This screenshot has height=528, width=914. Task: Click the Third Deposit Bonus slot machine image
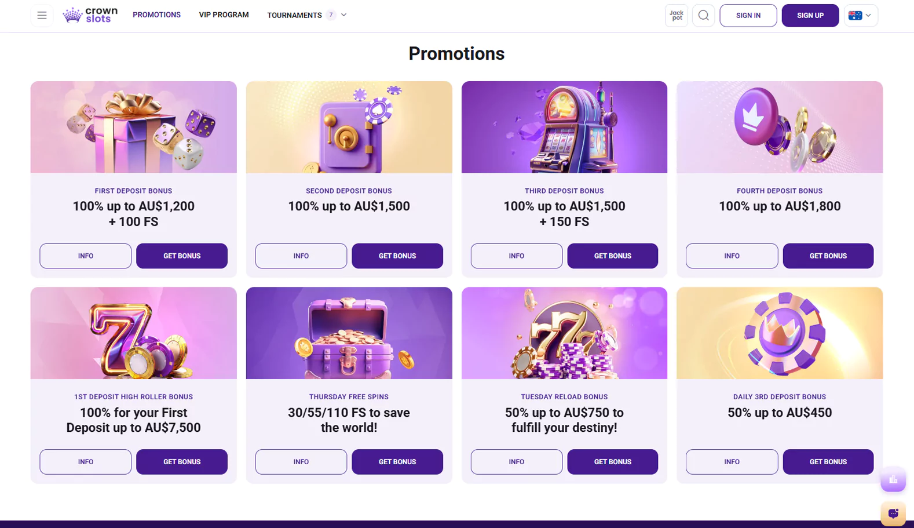(564, 127)
